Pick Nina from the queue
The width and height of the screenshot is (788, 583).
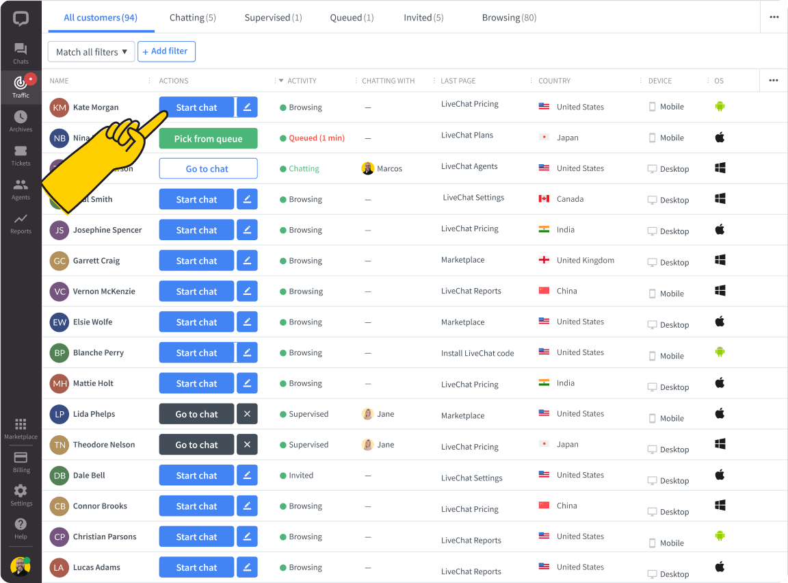click(x=208, y=138)
